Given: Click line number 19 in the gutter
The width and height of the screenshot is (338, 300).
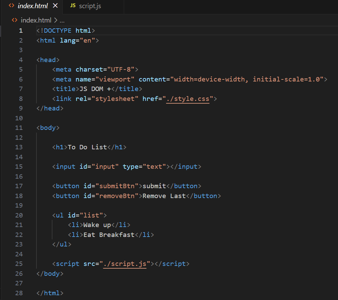Looking at the screenshot, I should click(x=19, y=205).
